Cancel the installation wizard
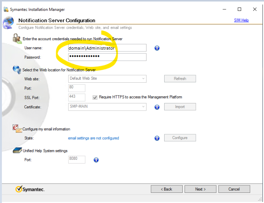 pyautogui.click(x=233, y=189)
